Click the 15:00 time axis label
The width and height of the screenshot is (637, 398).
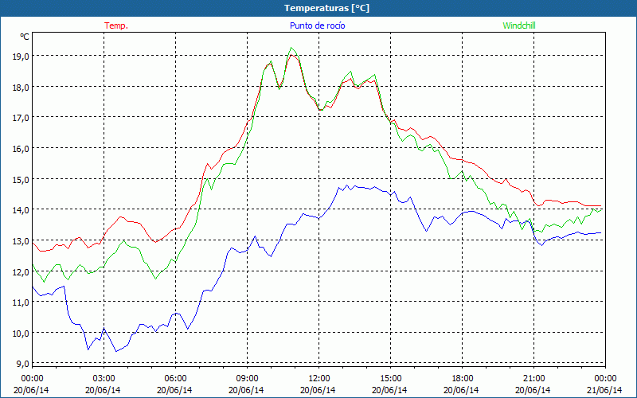tap(390, 379)
